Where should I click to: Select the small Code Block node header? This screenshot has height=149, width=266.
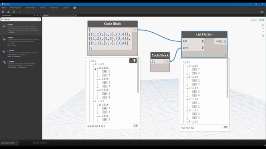click(160, 55)
